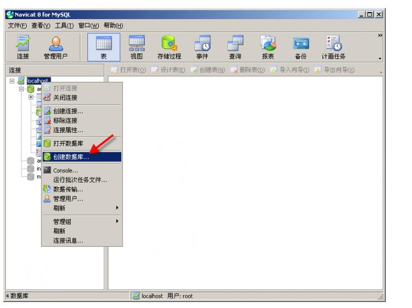Choose 数据传输... from the context menu
Screen dimensions: 412x308
pos(82,189)
